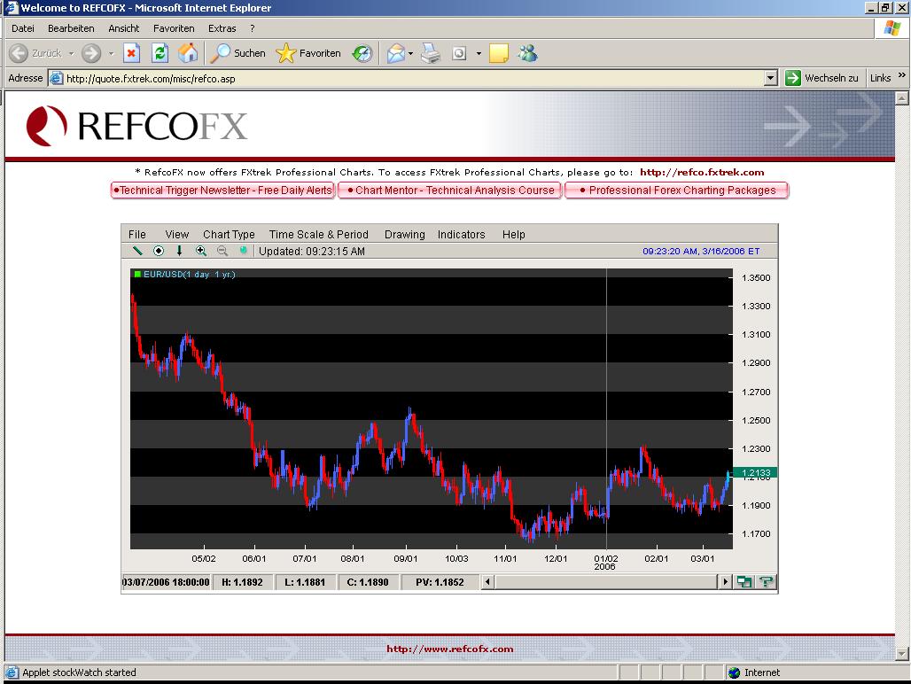
Task: Open the chart copy icon beside the scrollbar
Action: (744, 581)
